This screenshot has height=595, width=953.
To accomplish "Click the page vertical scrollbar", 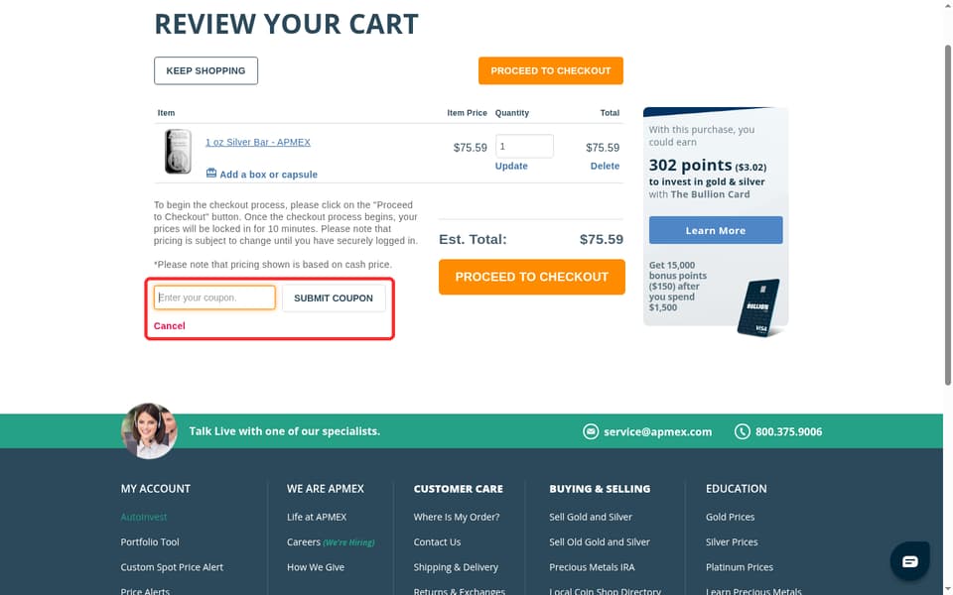I will pyautogui.click(x=947, y=215).
